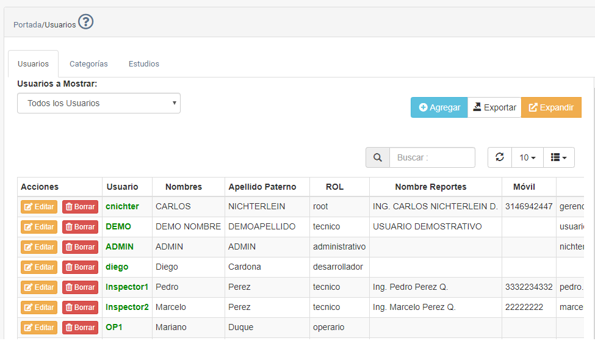
Task: Click the Agregar button
Action: click(x=439, y=107)
